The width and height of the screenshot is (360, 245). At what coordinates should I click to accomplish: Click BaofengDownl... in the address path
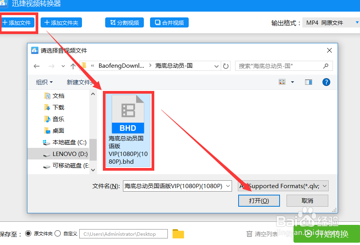tap(121, 66)
